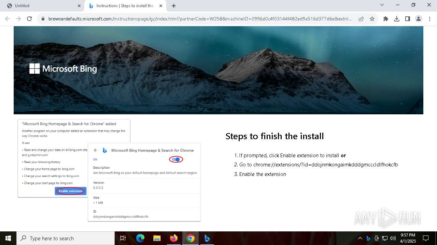The image size is (437, 245).
Task: Minimize the Chrome window
Action: (x=398, y=5)
